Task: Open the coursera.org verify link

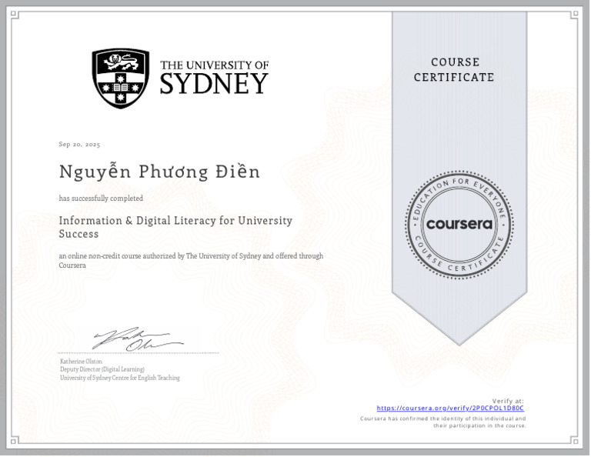Action: point(450,409)
